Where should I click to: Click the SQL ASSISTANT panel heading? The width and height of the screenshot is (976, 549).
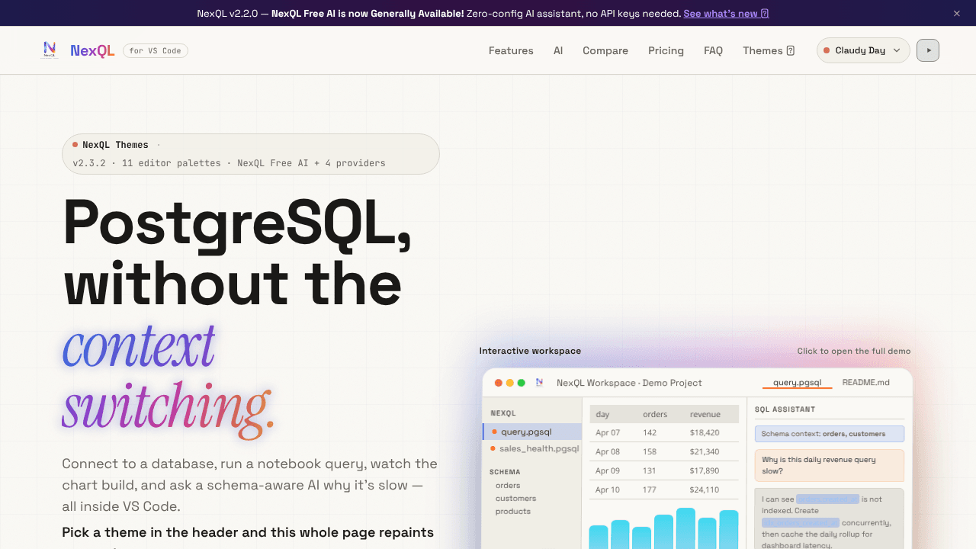click(785, 409)
